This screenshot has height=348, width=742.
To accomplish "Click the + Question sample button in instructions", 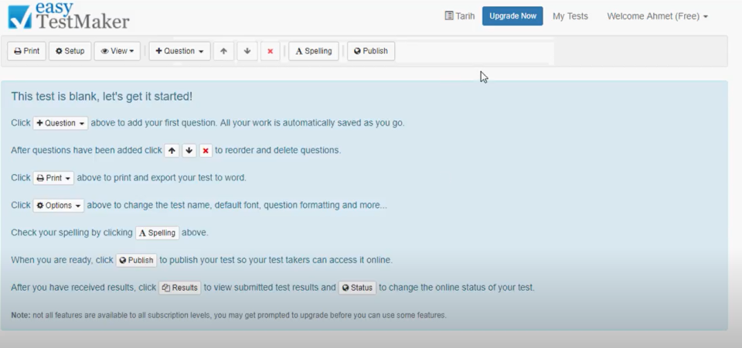I will pos(60,123).
